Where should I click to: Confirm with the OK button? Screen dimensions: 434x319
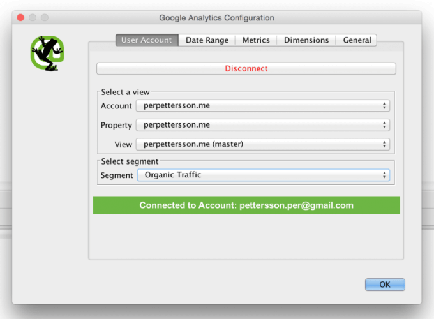385,285
